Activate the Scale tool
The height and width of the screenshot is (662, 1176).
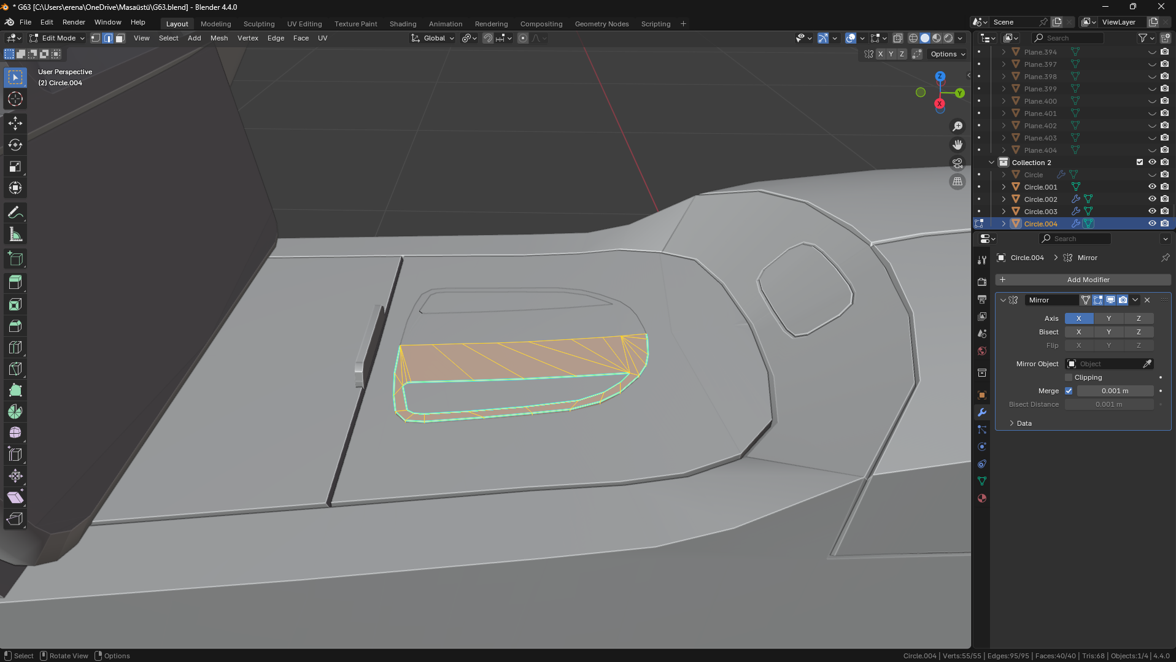click(15, 166)
